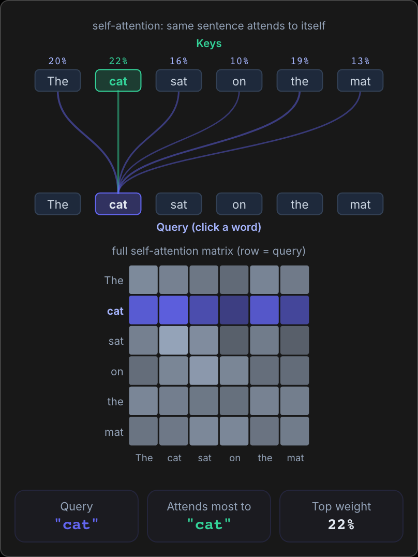This screenshot has width=418, height=557.
Task: Click the 16% weight label
Action: [178, 61]
